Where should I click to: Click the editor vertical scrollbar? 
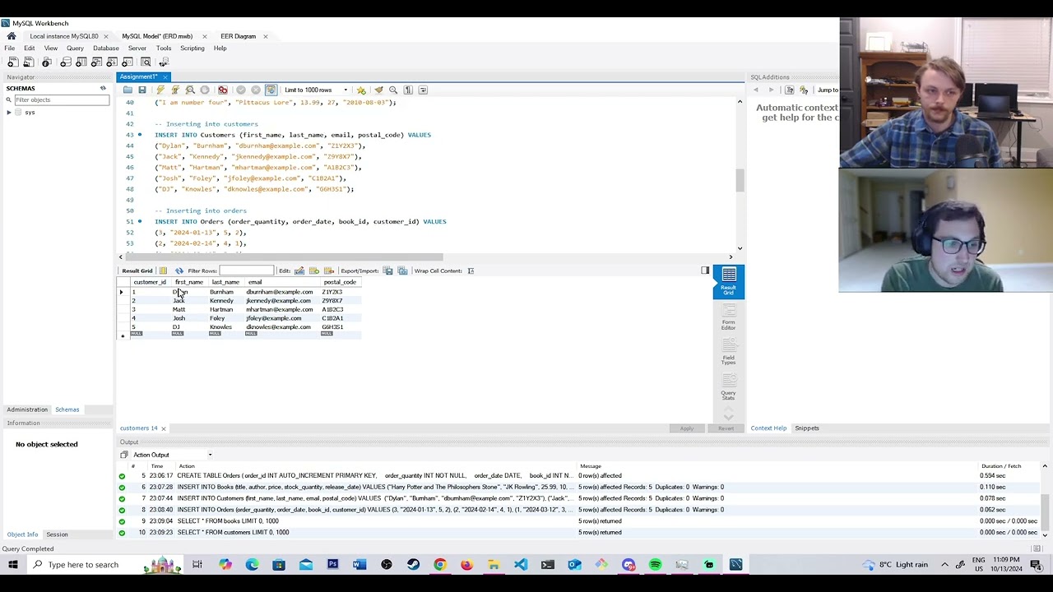(740, 174)
